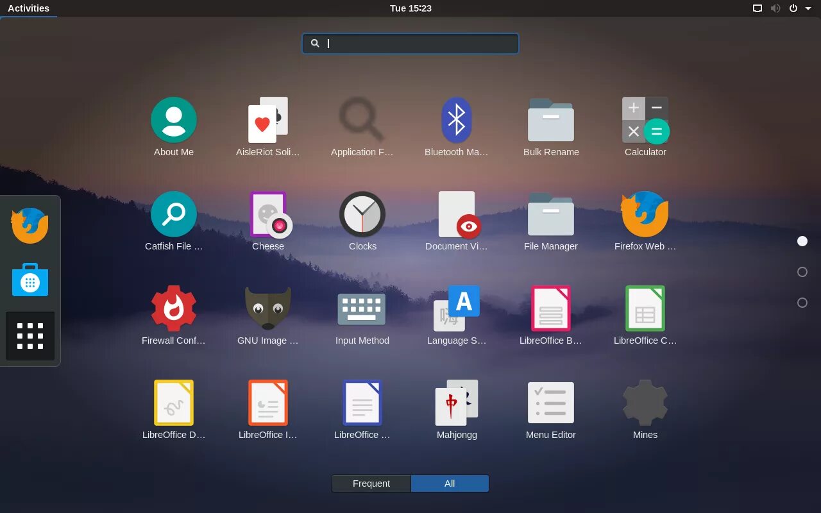Expand system menu dropdown arrow
The image size is (821, 513).
808,8
